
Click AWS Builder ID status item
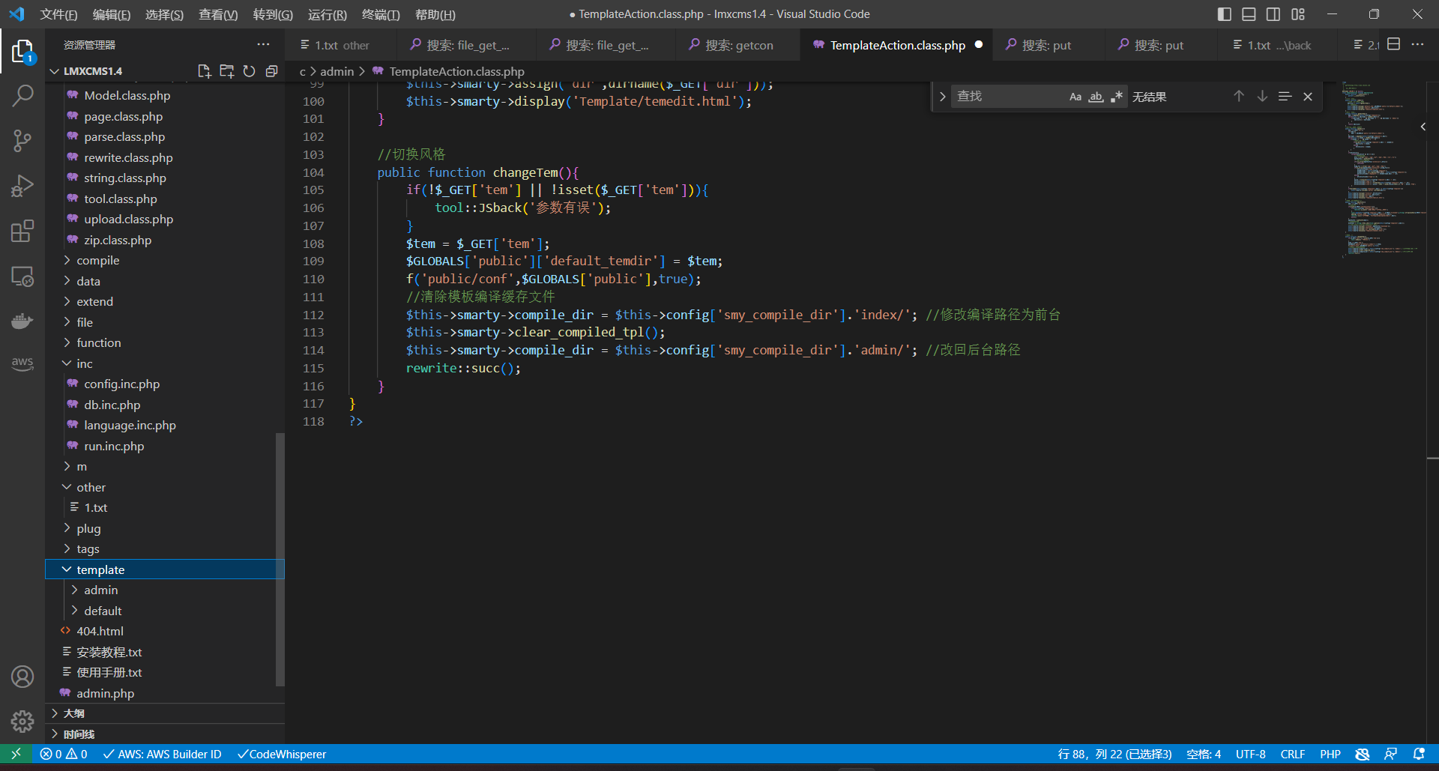pyautogui.click(x=162, y=754)
